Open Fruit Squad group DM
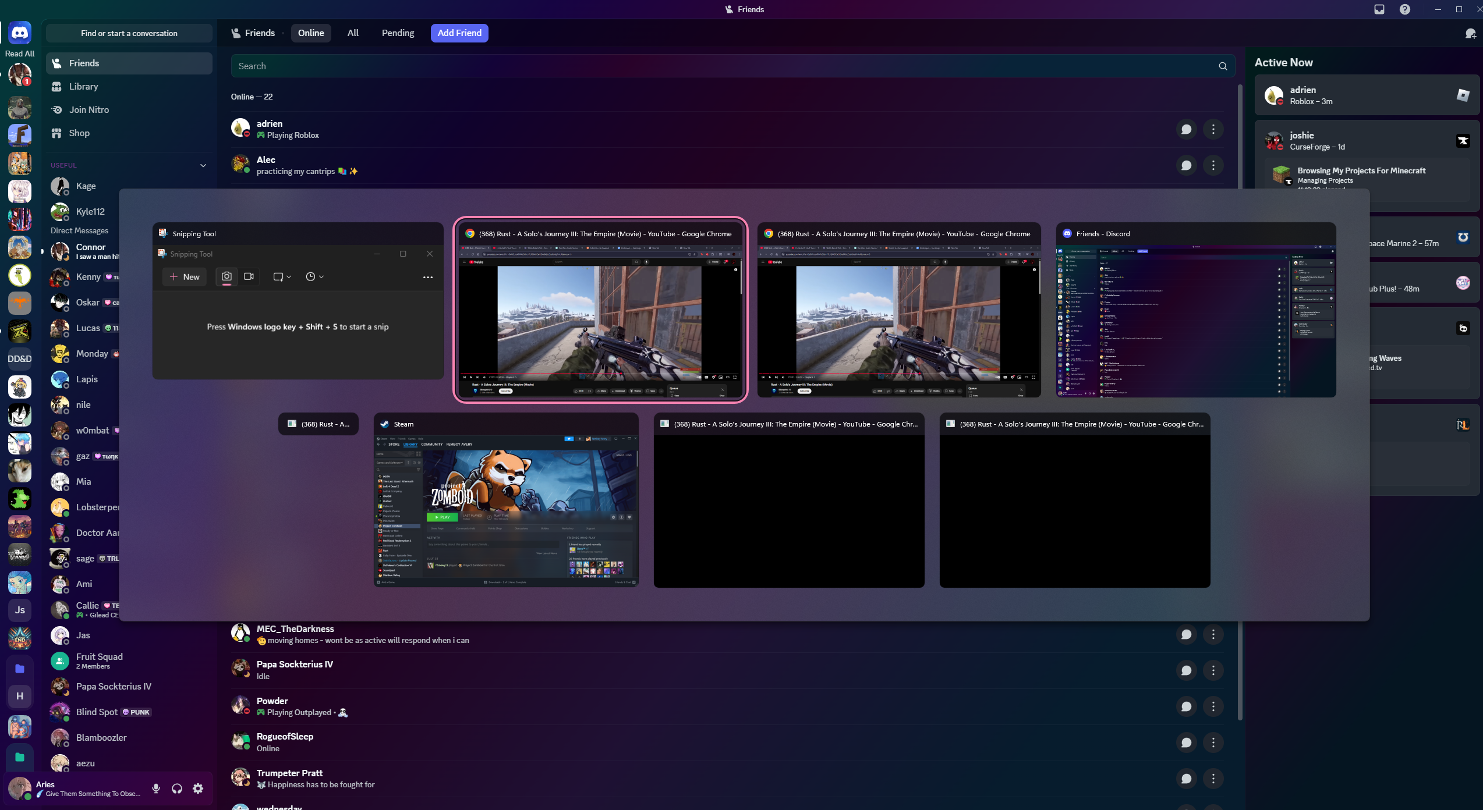Image resolution: width=1483 pixels, height=810 pixels. tap(129, 661)
